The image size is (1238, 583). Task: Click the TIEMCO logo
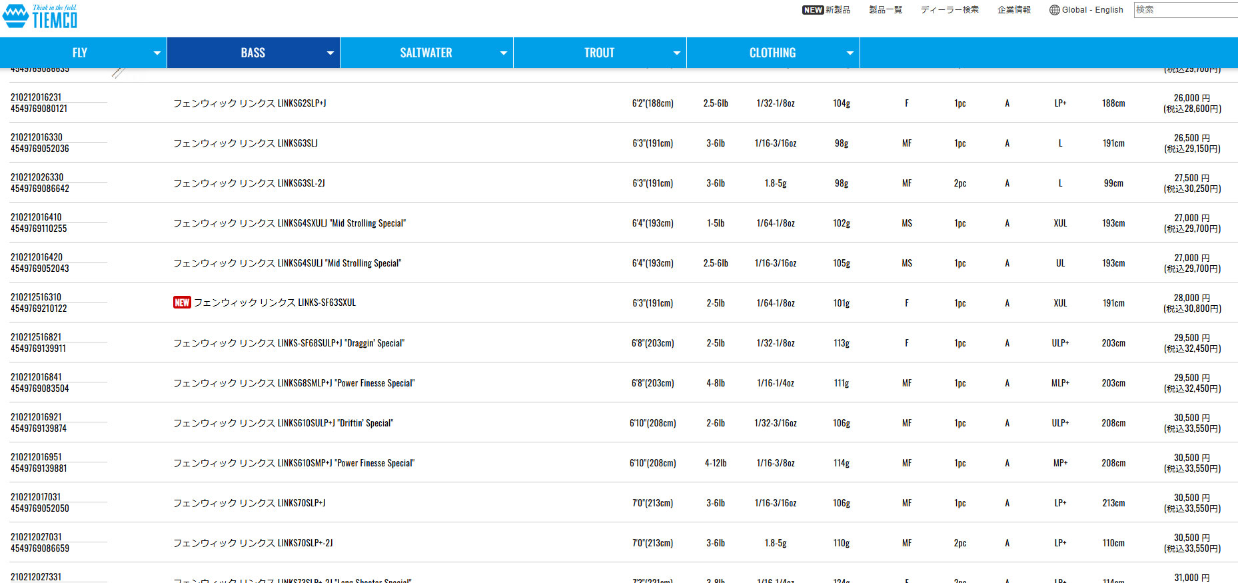click(41, 17)
